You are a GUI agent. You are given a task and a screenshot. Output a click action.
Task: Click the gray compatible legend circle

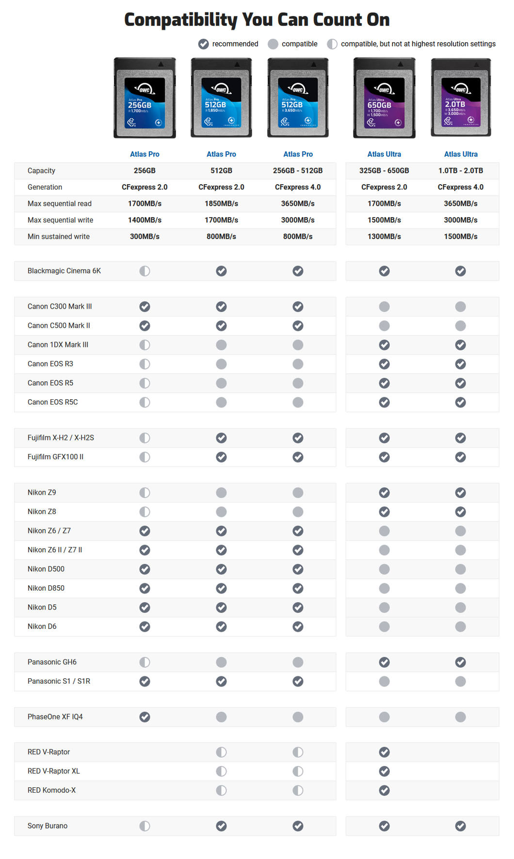click(x=273, y=44)
